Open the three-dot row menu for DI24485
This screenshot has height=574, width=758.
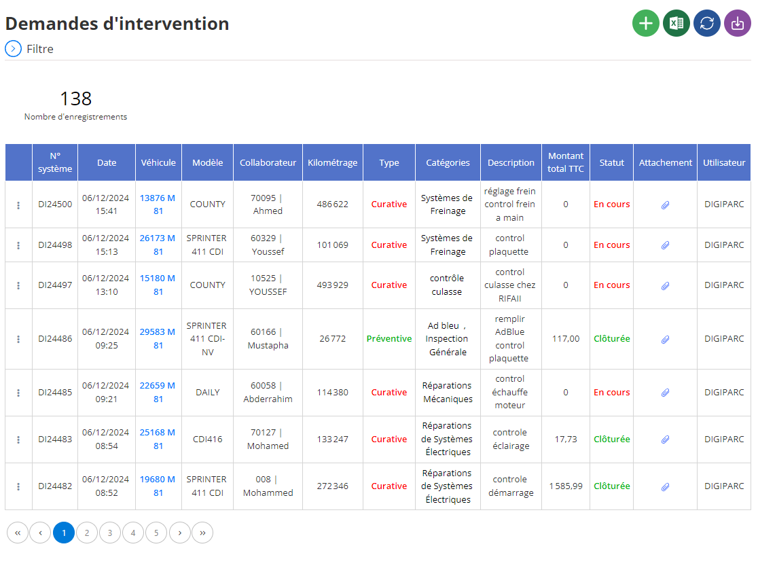click(18, 393)
